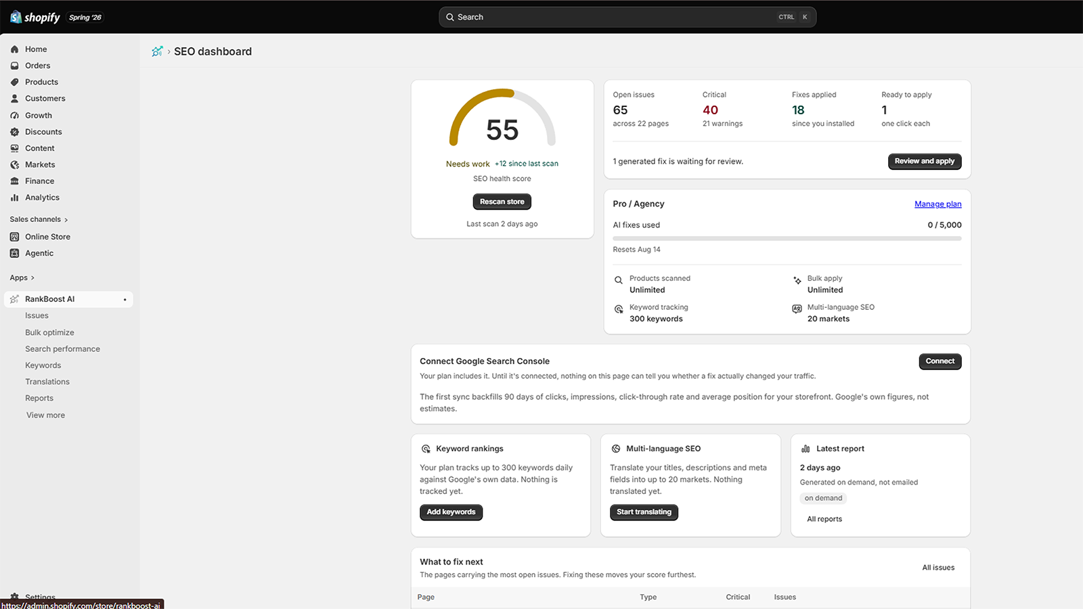The image size is (1083, 609).
Task: Click the Discounts icon
Action: tap(15, 132)
